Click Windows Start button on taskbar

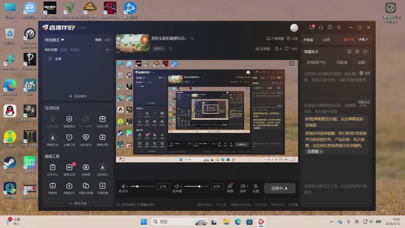coord(144,222)
